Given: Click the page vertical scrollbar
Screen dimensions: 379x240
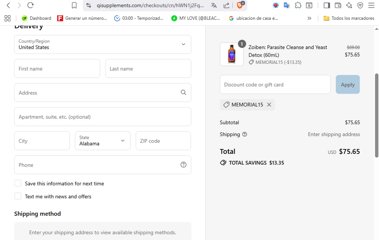Looking at the screenshot, I should click(376, 115).
